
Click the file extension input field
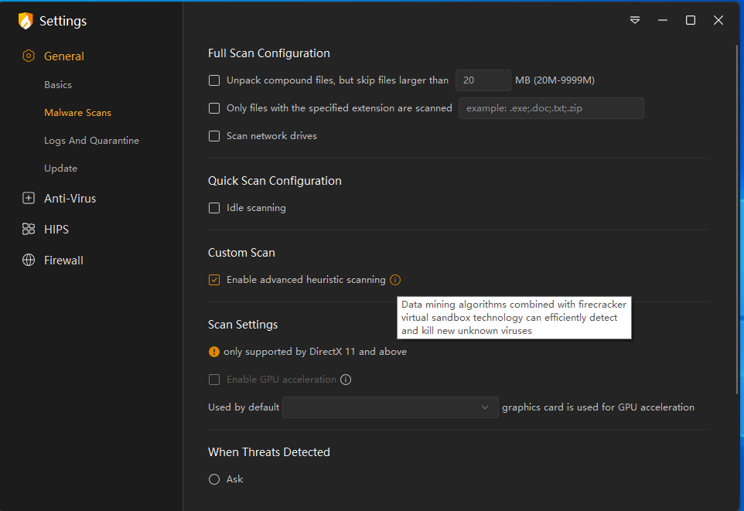pos(551,108)
